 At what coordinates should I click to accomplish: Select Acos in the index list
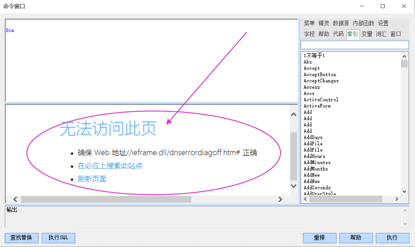[309, 93]
